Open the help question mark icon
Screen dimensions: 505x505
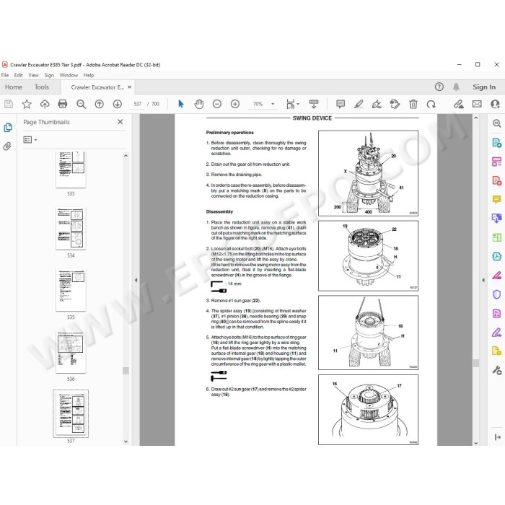[439, 87]
